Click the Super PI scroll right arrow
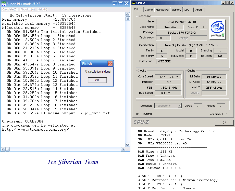 [123, 149]
